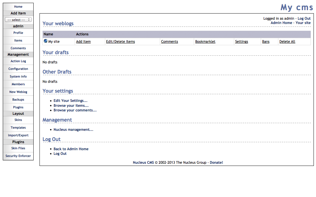Show System Info
Screen dimensions: 316x197
(x=18, y=76)
